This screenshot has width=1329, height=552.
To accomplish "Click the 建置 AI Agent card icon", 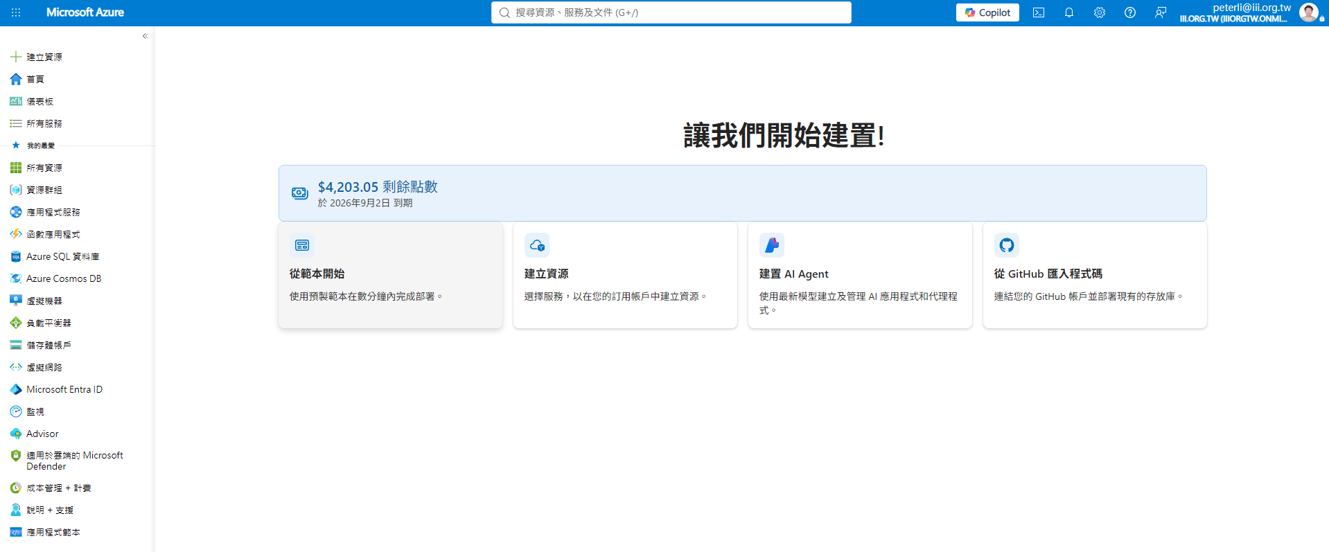I will point(772,245).
